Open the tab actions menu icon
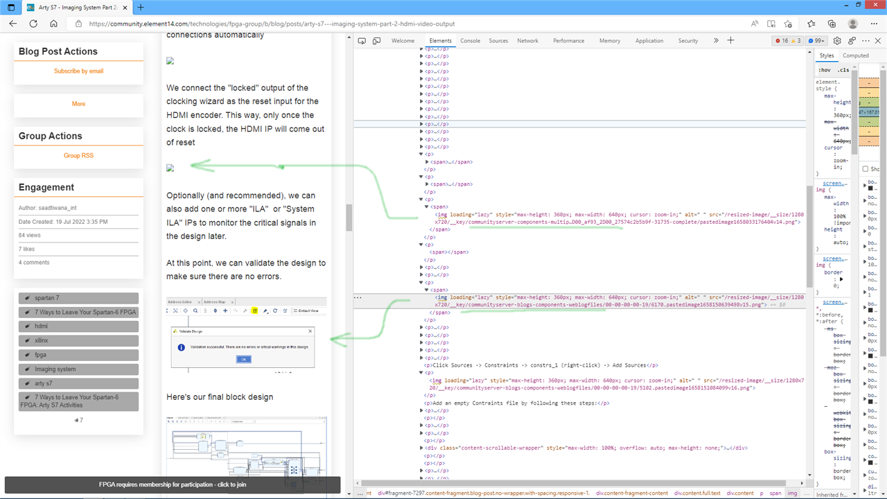This screenshot has width=887, height=499. [10, 7]
